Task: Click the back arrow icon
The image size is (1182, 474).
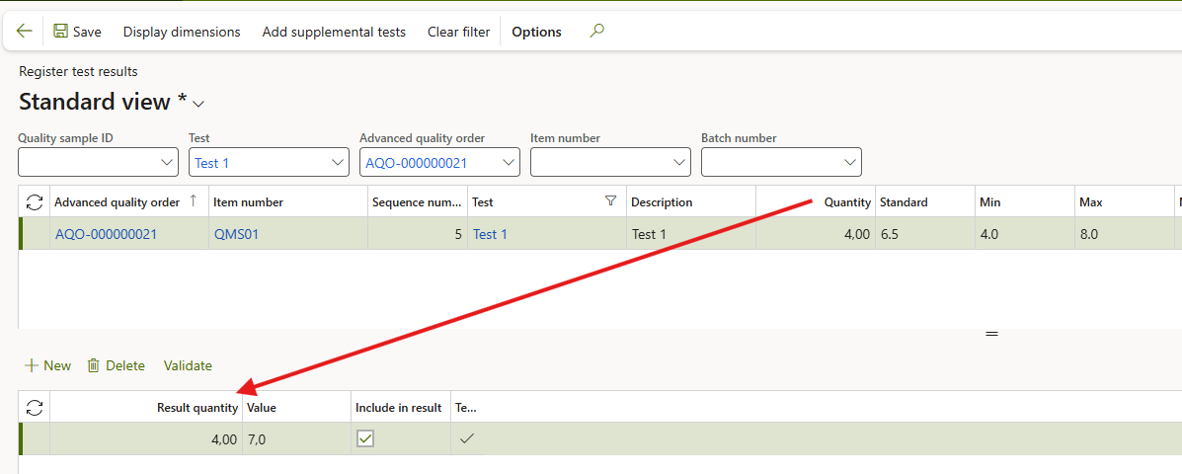Action: pyautogui.click(x=25, y=32)
